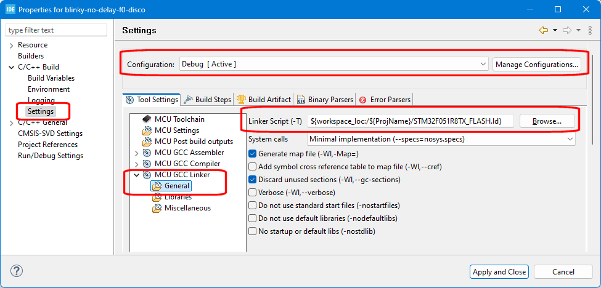This screenshot has height=288, width=601.
Task: Enable Verbose linker output checkbox
Action: pyautogui.click(x=252, y=192)
